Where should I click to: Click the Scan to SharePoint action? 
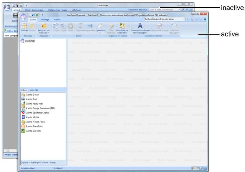(32, 126)
